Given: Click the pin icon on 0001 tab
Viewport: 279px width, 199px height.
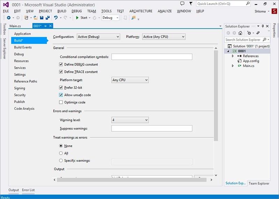Looking at the screenshot, I should (45, 26).
